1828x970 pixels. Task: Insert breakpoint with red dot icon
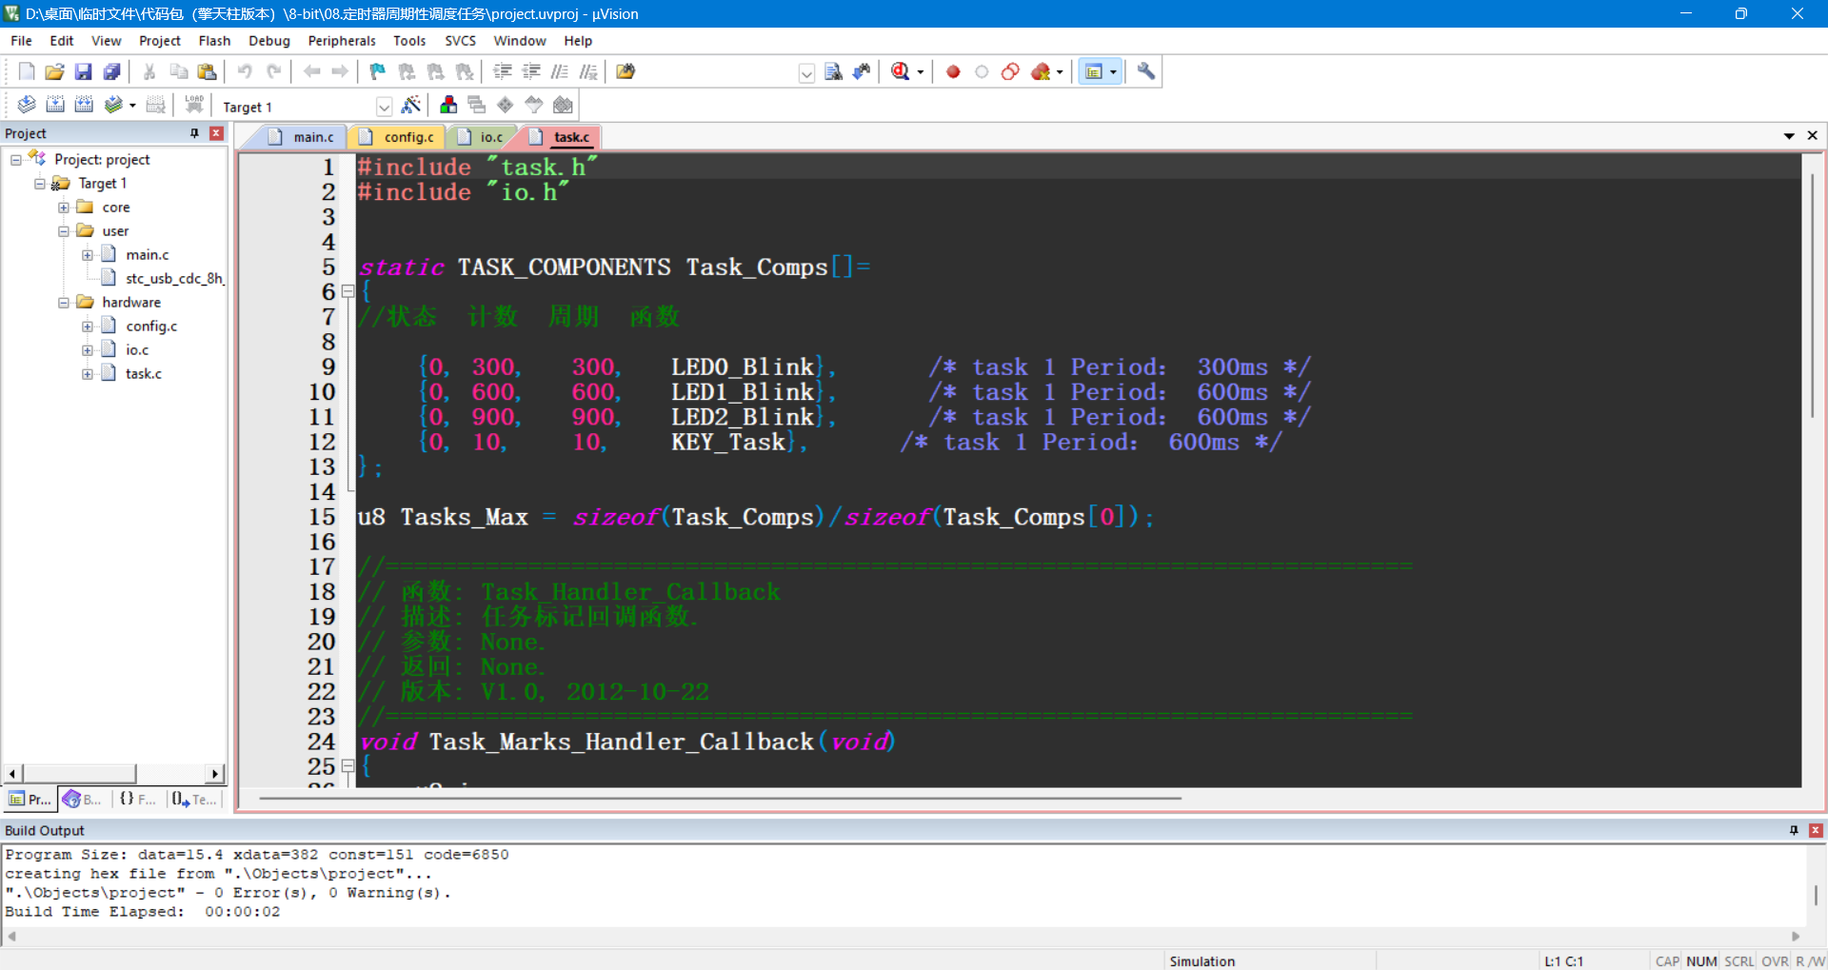(x=953, y=71)
